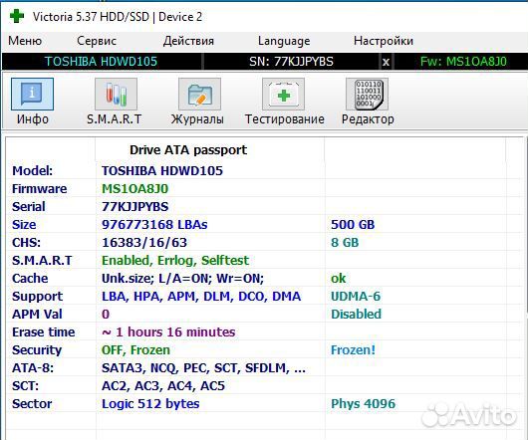
Task: Click the Erase time row label
Action: (44, 332)
